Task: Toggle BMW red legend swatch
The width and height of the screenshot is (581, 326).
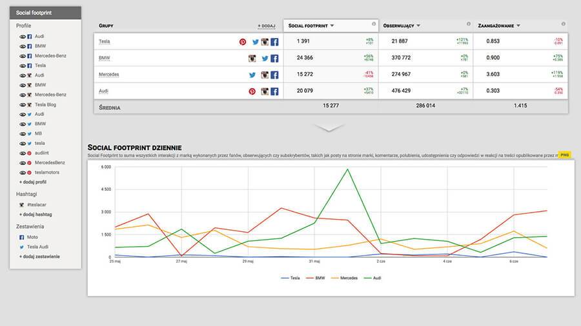Action: click(310, 278)
